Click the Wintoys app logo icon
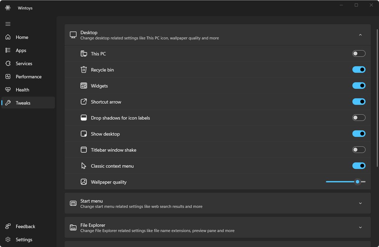The image size is (379, 247). coord(8,8)
